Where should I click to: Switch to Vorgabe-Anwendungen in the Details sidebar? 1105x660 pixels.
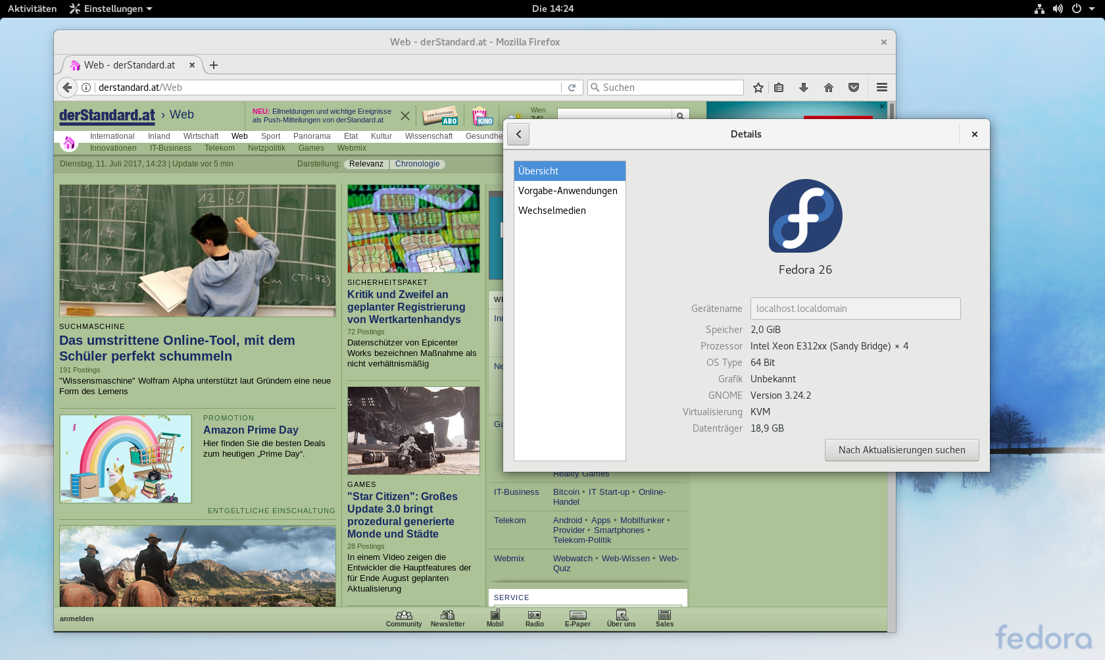coord(568,191)
